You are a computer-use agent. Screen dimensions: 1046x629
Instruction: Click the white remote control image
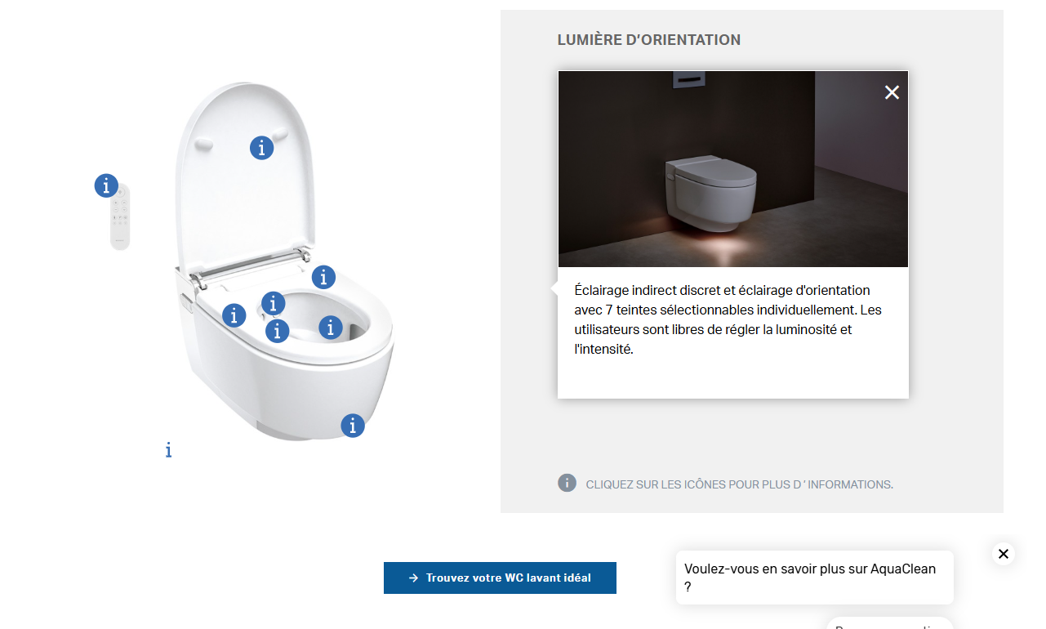click(120, 216)
